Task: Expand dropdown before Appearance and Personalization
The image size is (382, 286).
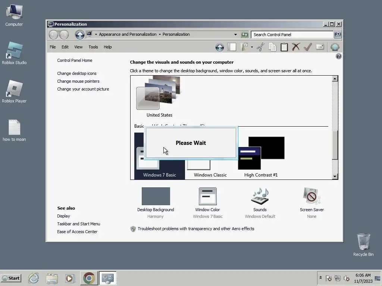Action: click(96, 35)
